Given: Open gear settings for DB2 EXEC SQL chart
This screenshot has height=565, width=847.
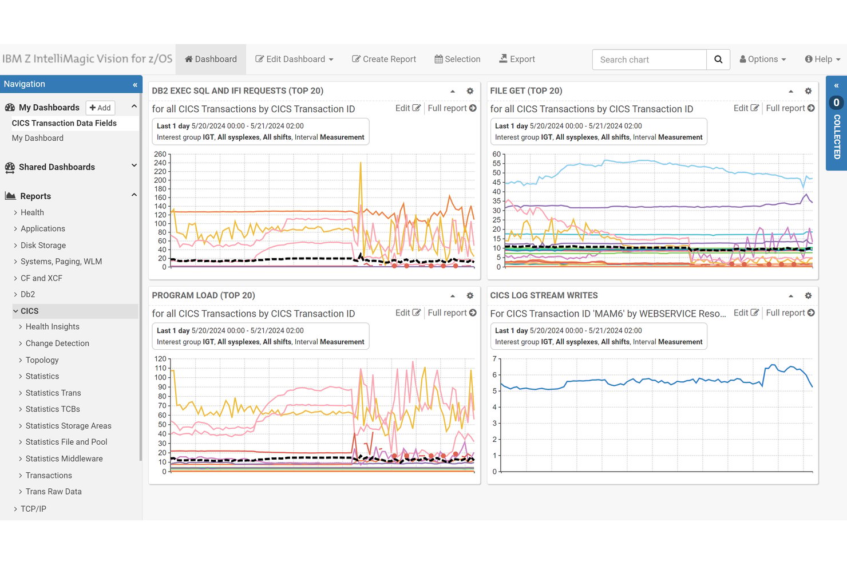Looking at the screenshot, I should pos(470,91).
